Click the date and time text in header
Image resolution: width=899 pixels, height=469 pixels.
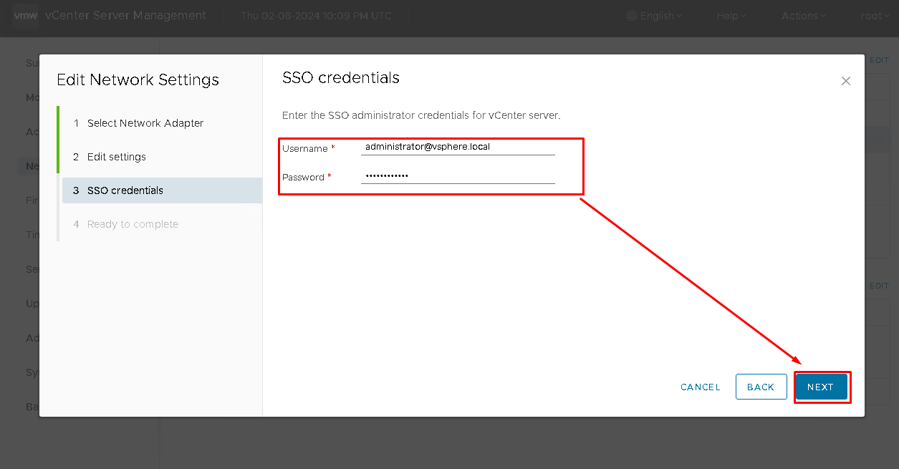317,16
